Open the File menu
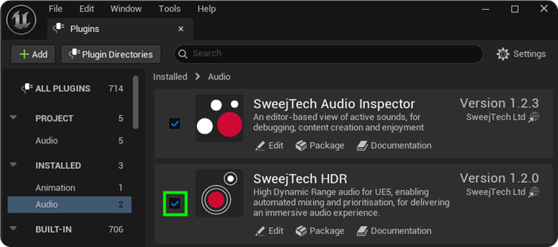The height and width of the screenshot is (247, 558). tap(56, 9)
